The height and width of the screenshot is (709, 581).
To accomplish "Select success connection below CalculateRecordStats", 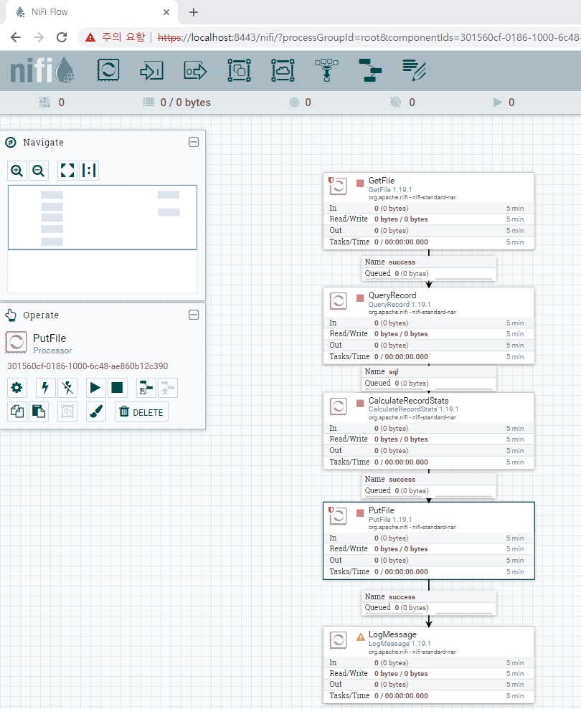I will pos(428,485).
